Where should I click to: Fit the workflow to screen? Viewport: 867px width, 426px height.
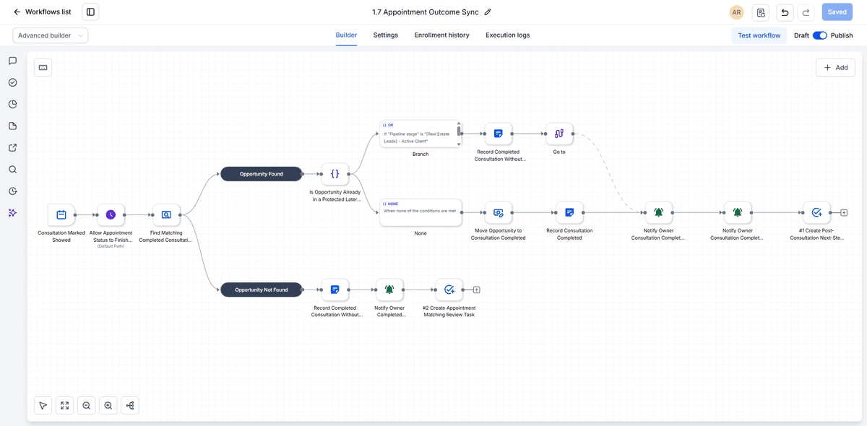pyautogui.click(x=65, y=406)
